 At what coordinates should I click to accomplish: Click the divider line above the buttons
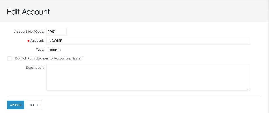pos(134,96)
